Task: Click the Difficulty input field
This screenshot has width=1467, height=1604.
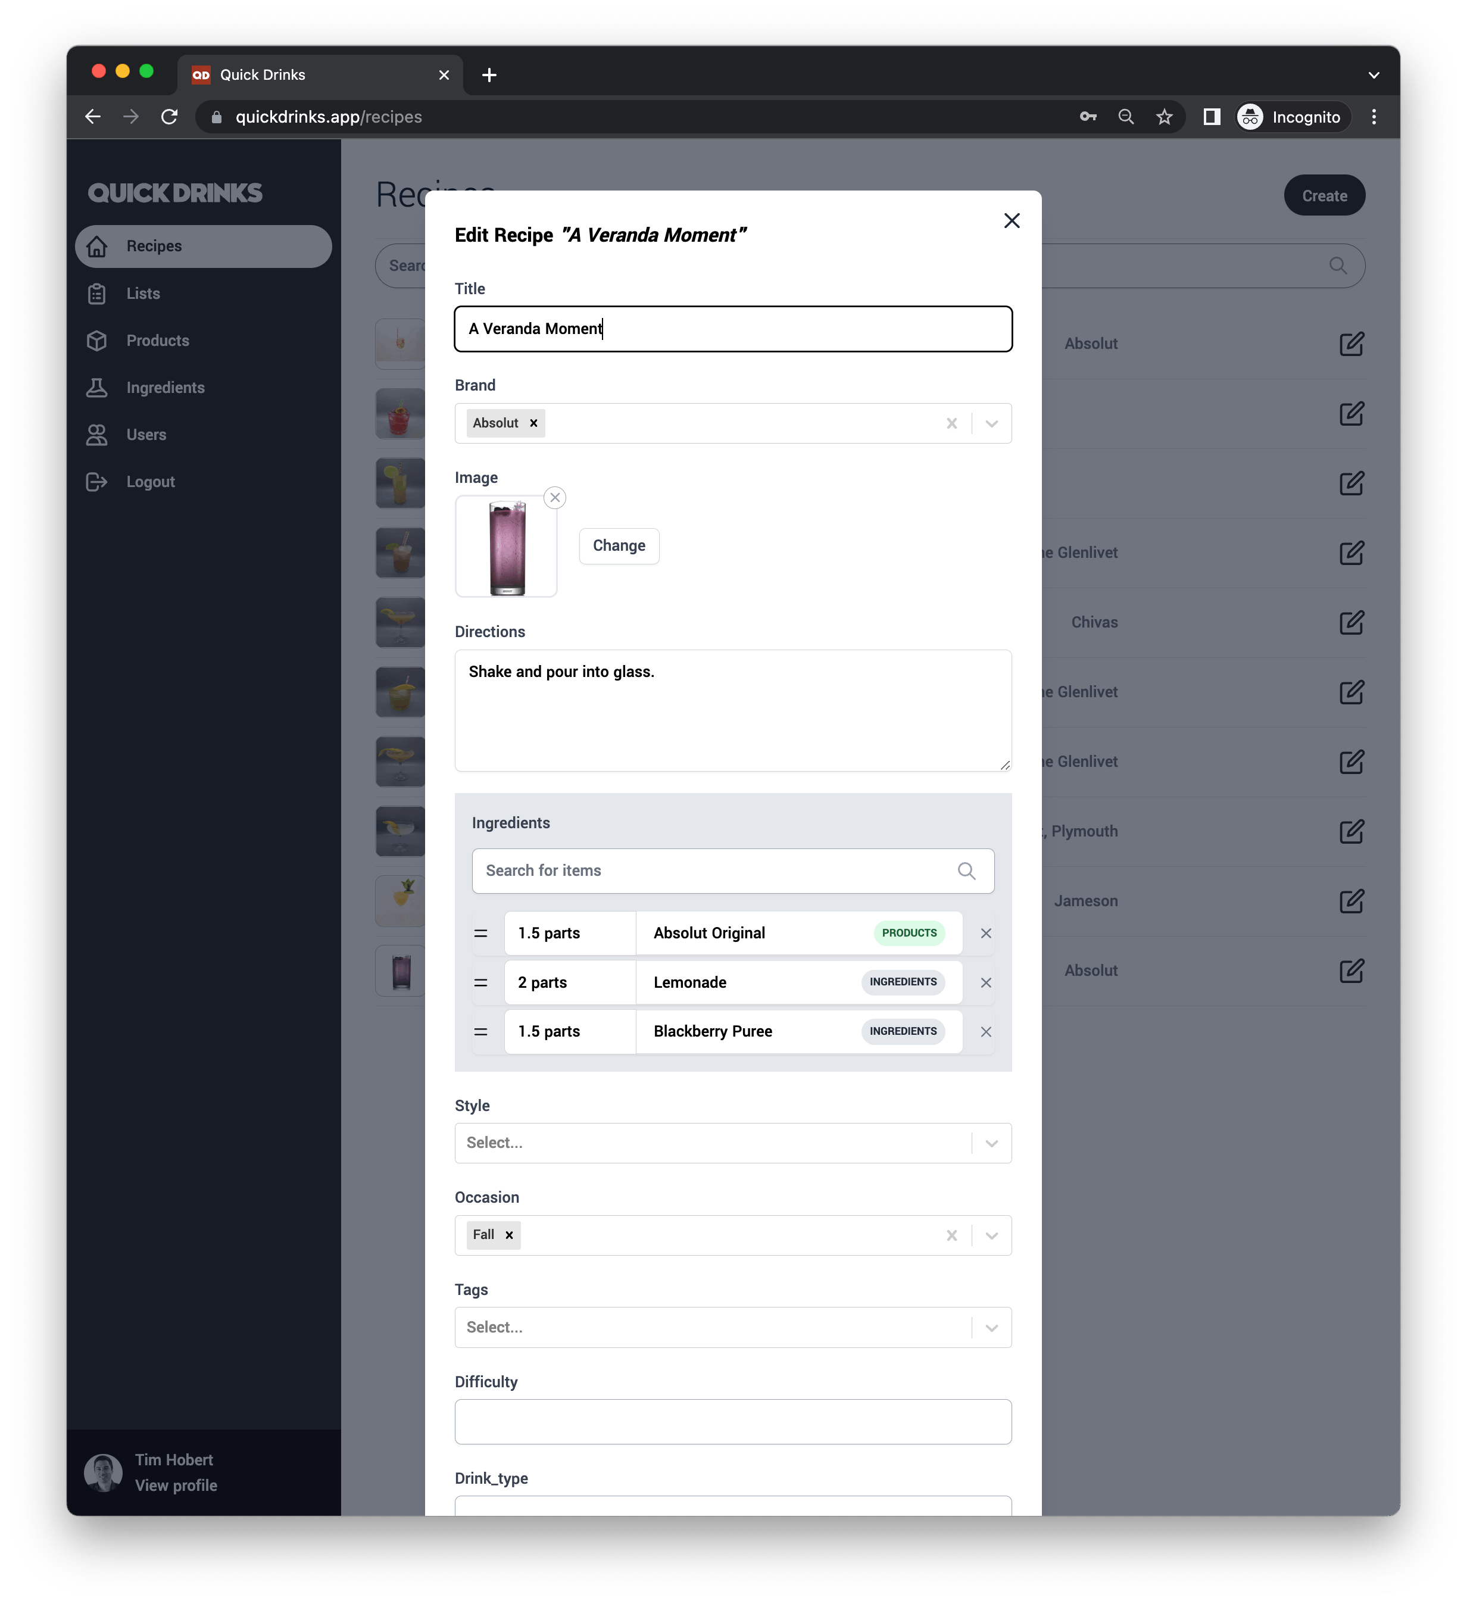Action: point(733,1422)
